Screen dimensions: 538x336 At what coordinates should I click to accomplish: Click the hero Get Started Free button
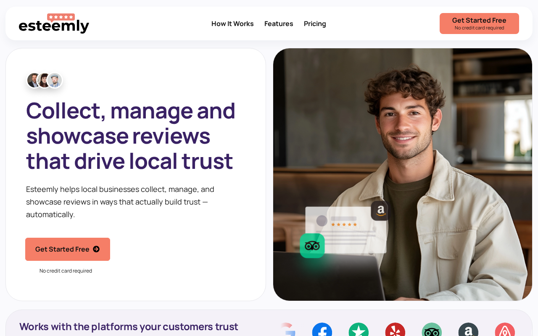pyautogui.click(x=68, y=249)
